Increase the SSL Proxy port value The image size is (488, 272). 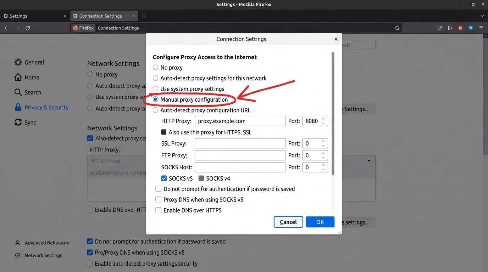click(x=323, y=141)
